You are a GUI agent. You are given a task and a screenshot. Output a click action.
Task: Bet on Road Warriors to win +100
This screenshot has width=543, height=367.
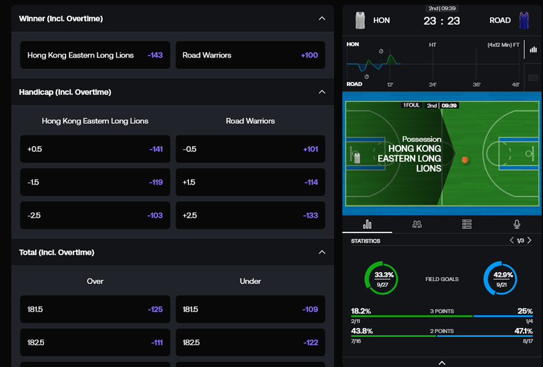250,55
